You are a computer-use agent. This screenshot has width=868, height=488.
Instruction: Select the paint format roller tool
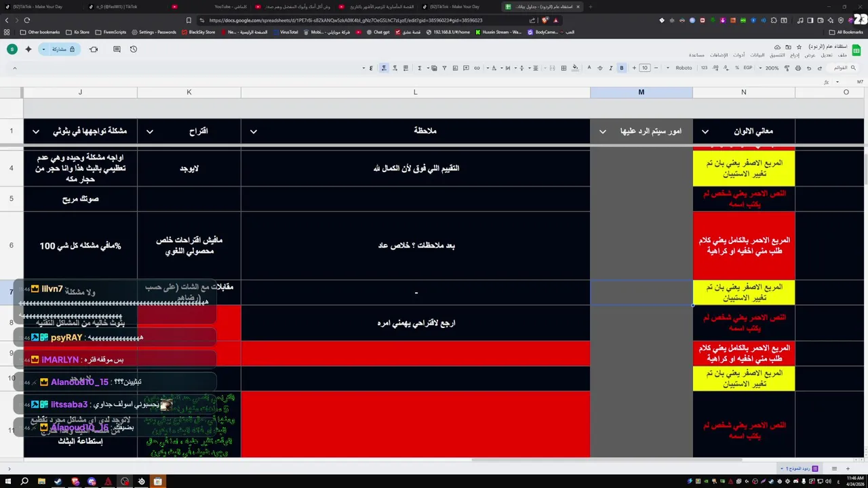tap(787, 68)
